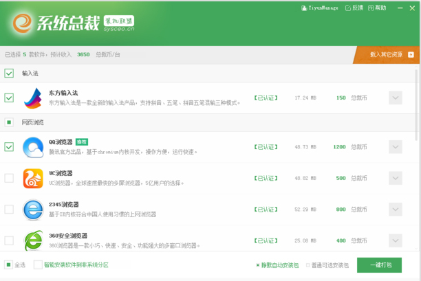Click the 360安全浏览器 title text

pyautogui.click(x=68, y=236)
